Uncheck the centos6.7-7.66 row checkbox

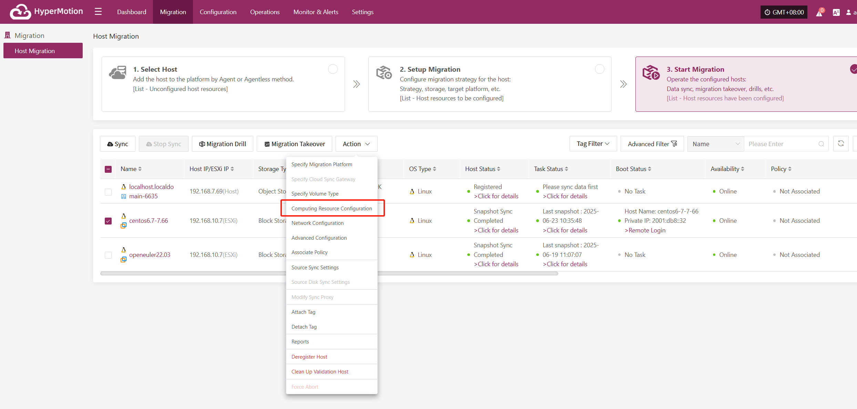pos(108,221)
